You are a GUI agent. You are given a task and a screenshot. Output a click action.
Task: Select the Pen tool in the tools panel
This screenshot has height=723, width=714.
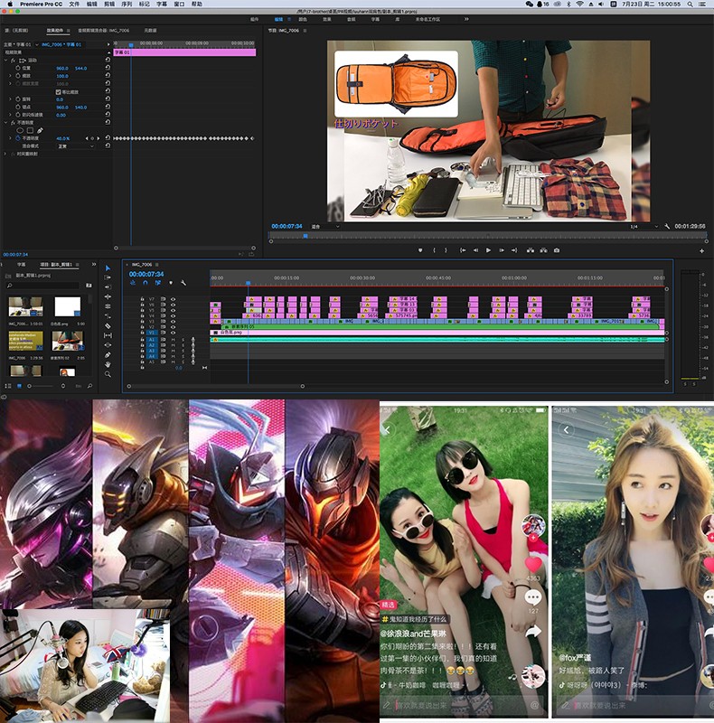[108, 355]
